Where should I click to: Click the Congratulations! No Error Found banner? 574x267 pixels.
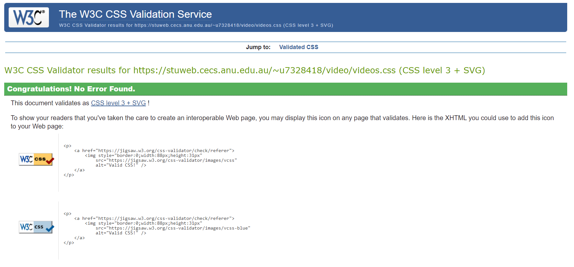pyautogui.click(x=285, y=89)
